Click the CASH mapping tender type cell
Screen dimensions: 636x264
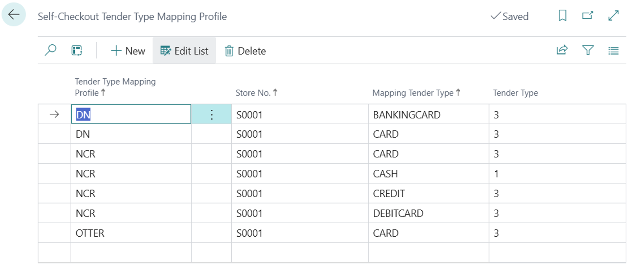tap(385, 174)
